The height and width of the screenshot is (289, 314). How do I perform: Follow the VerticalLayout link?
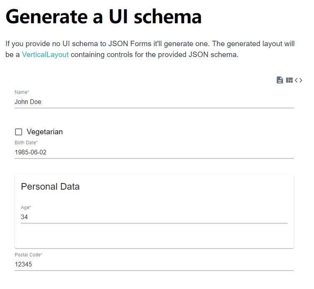[x=45, y=54]
